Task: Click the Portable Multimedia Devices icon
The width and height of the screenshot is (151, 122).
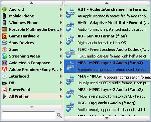Action: coord(4,29)
